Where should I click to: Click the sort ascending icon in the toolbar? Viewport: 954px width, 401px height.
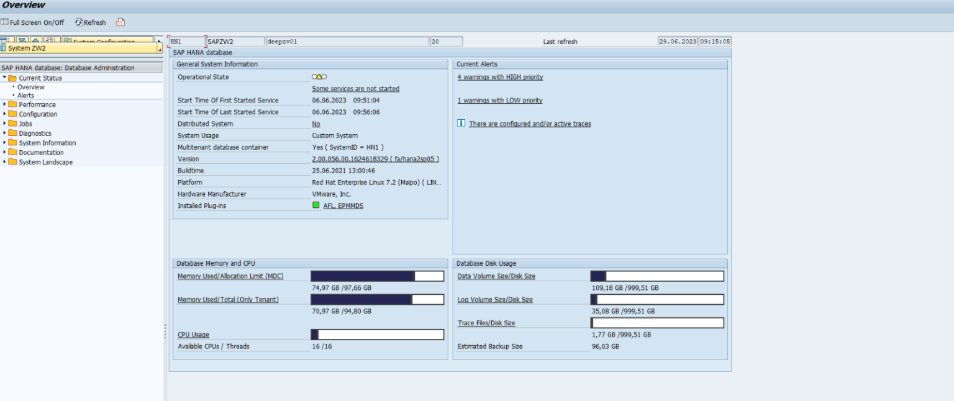pos(35,38)
